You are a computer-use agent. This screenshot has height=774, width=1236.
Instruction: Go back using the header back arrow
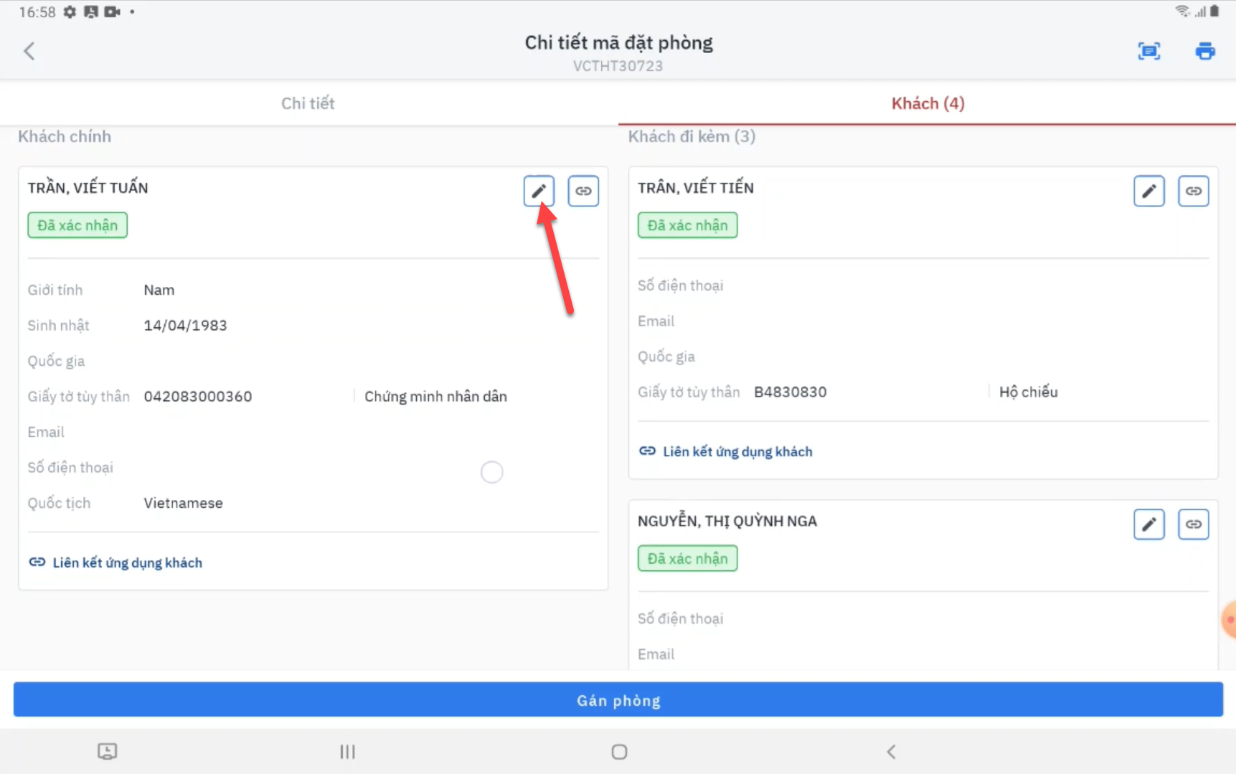[29, 51]
